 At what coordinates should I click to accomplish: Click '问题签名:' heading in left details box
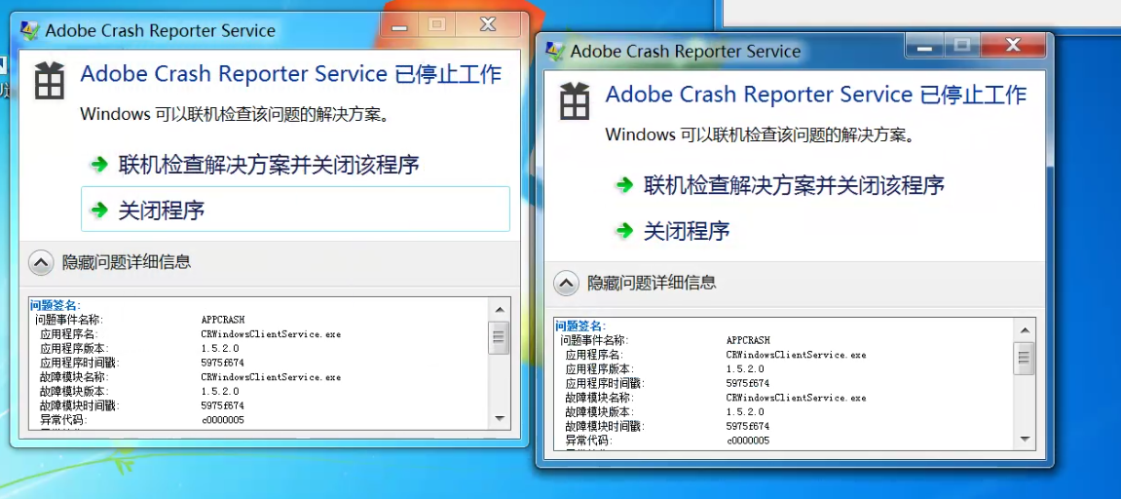[56, 306]
